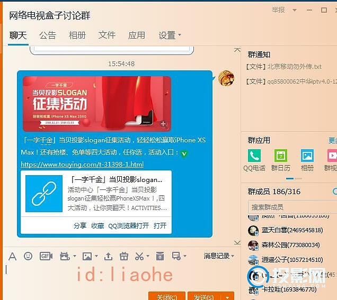Click the 群应用 page indicator dots
The width and height of the screenshot is (337, 300).
[x=294, y=178]
